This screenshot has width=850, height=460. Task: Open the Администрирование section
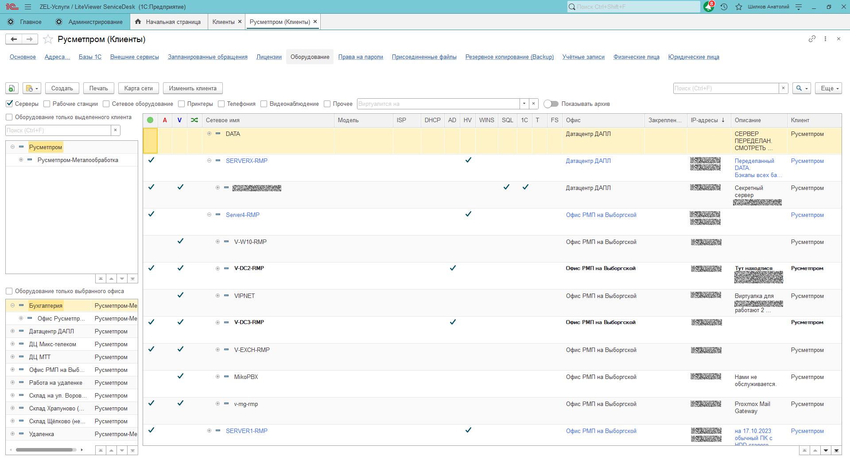89,22
